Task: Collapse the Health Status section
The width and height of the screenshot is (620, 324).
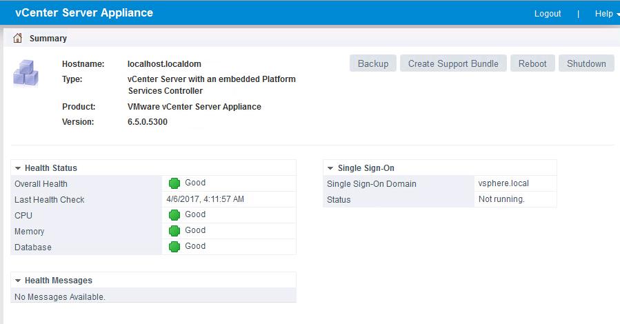Action: (x=18, y=168)
